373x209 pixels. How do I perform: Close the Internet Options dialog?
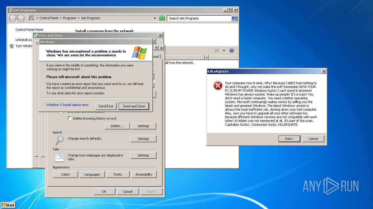pyautogui.click(x=161, y=48)
